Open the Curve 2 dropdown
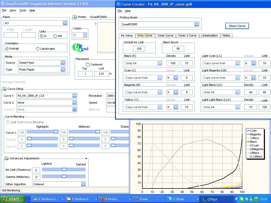This screenshot has width=271, height=203. [74, 103]
